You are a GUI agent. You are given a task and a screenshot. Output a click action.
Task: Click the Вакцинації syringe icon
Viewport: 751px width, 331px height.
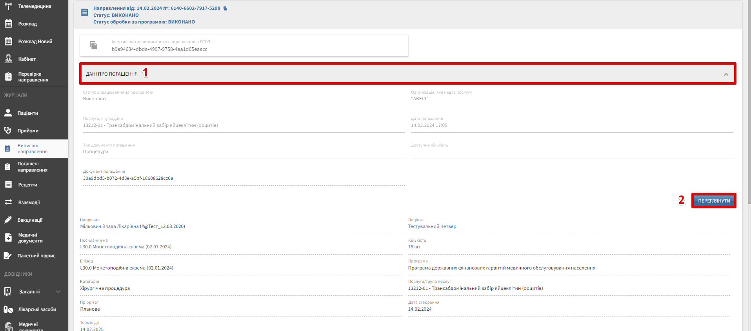[8, 220]
